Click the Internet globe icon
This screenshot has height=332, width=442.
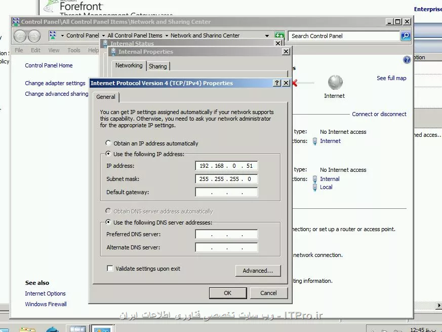(335, 83)
